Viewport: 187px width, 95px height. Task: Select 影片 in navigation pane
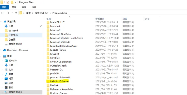click(11, 88)
